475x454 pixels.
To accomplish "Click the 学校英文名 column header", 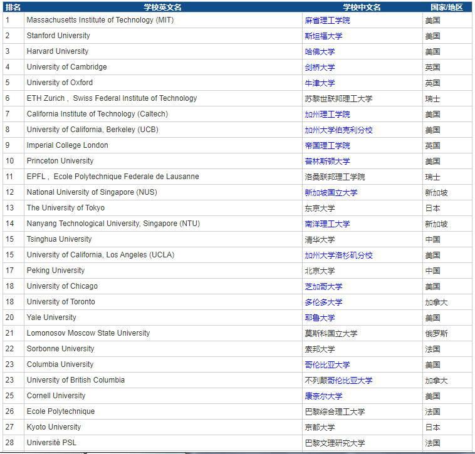I will coord(163,8).
